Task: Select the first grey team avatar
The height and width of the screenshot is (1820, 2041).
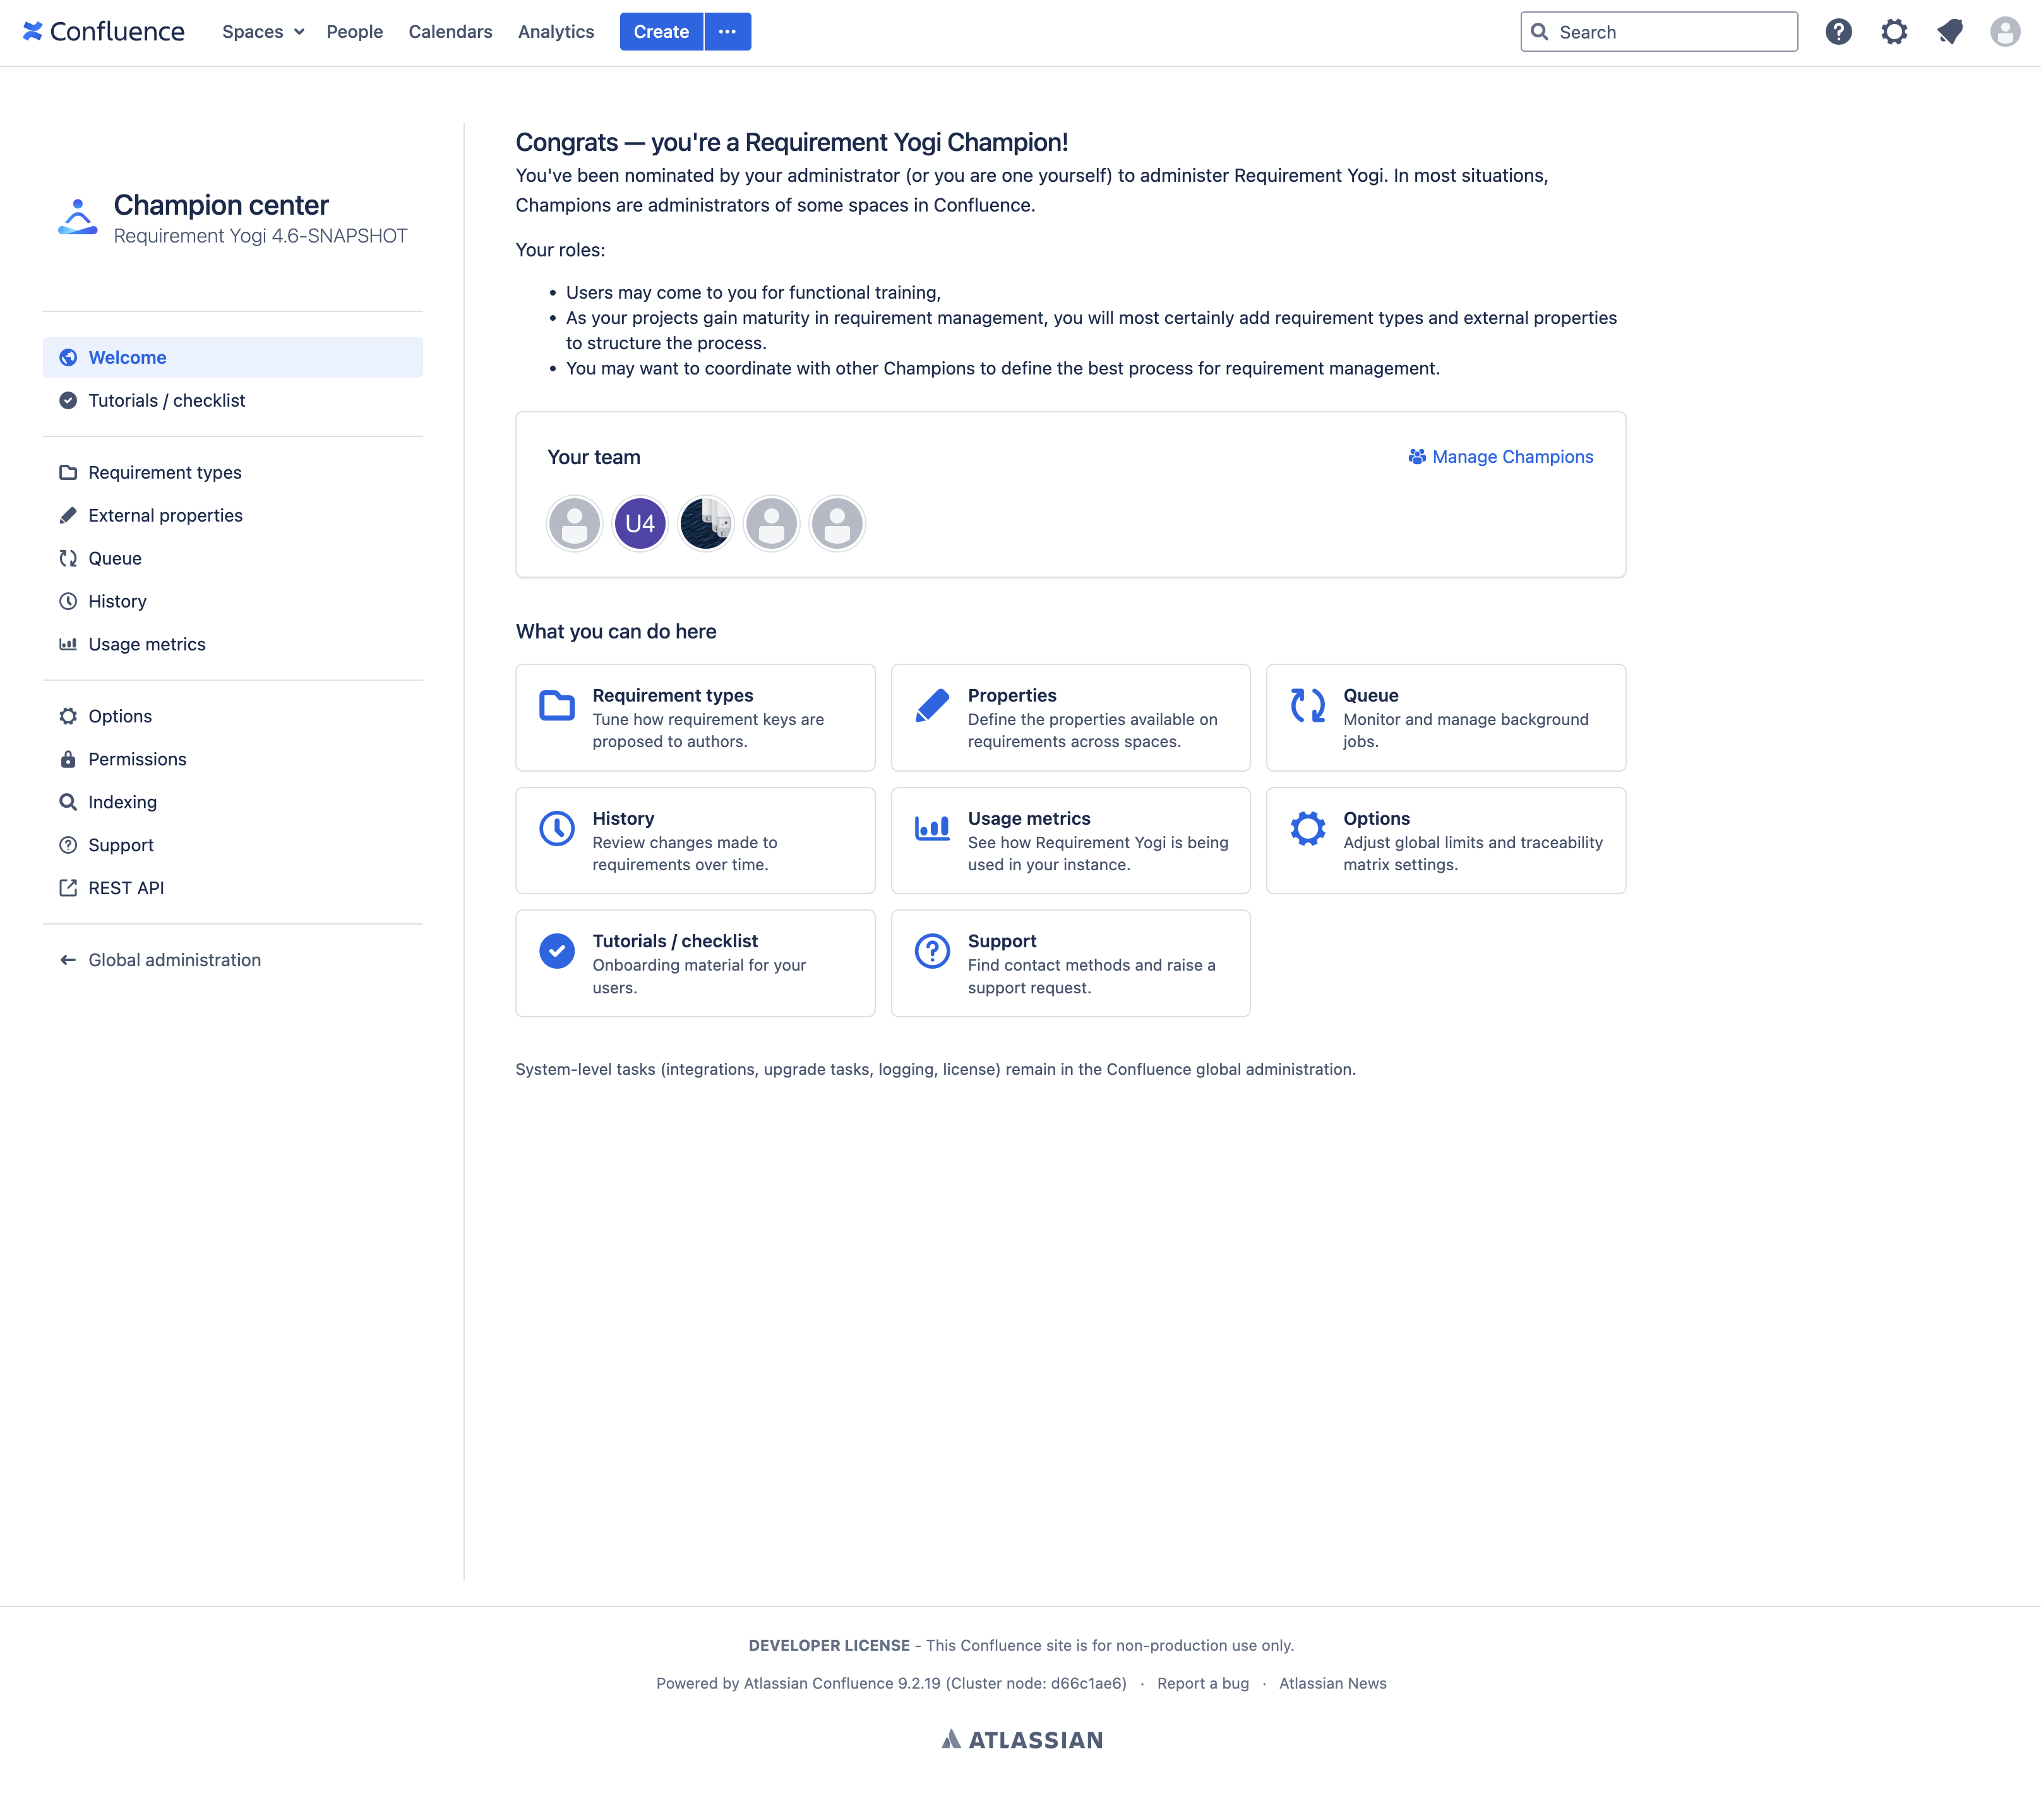Action: (x=574, y=524)
